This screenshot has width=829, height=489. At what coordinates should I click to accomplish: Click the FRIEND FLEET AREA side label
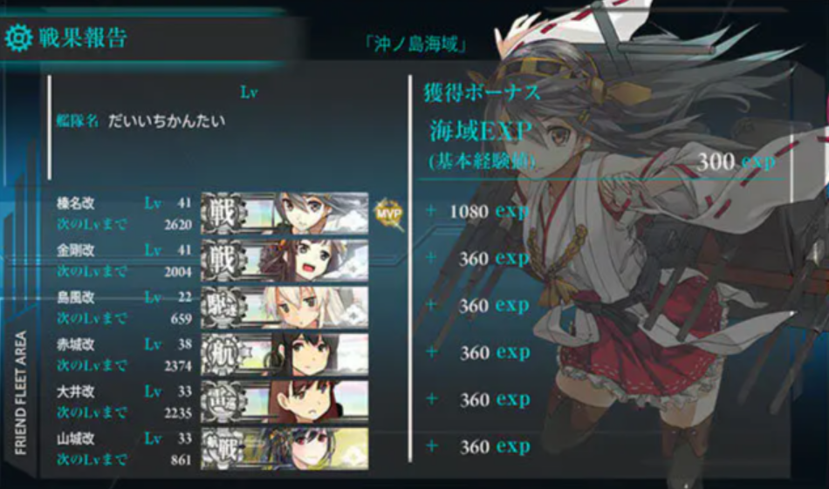click(x=21, y=393)
